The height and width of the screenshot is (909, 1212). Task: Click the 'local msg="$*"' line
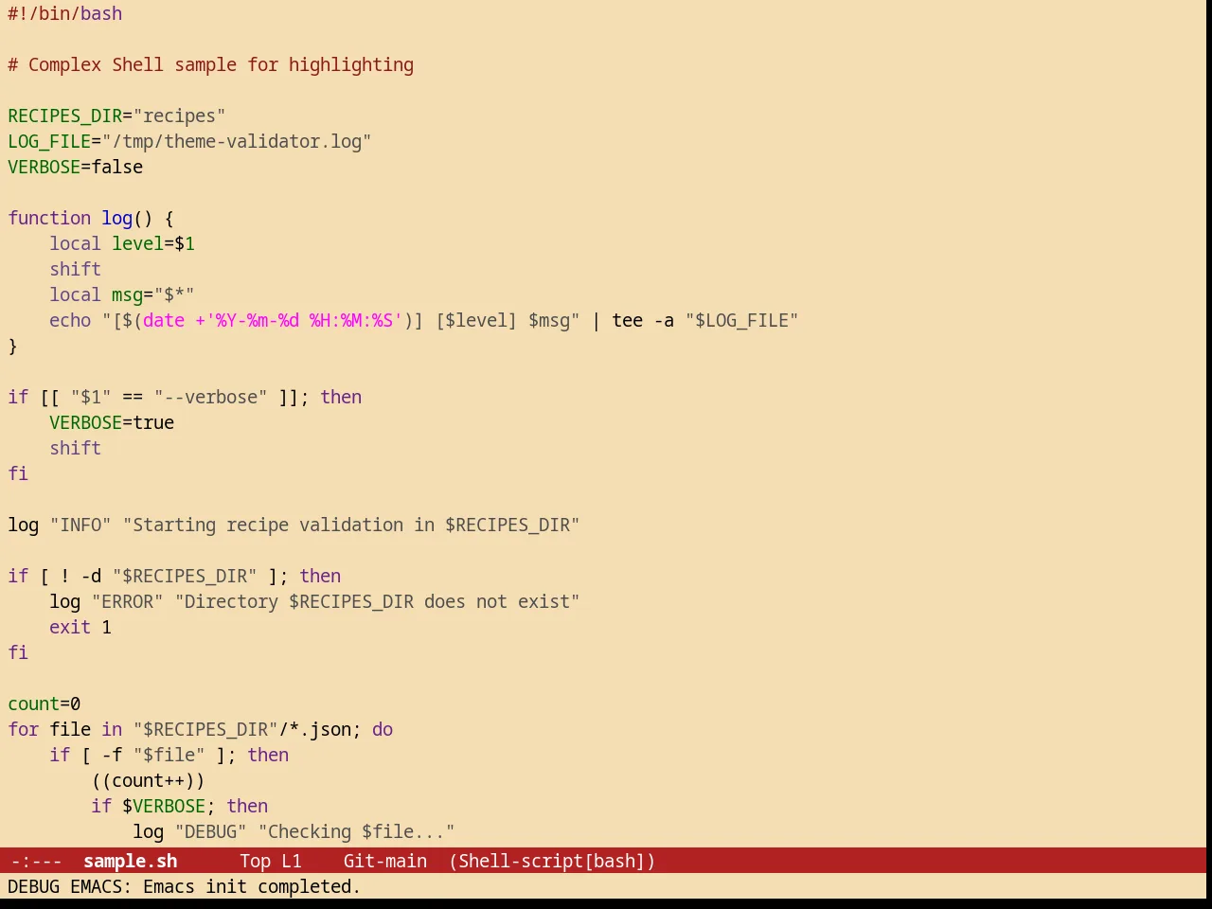point(122,294)
